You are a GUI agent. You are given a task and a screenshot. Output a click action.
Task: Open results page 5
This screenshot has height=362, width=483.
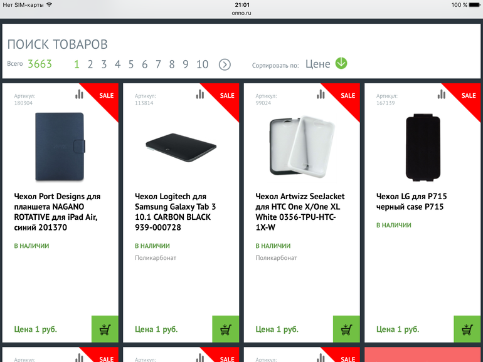[x=131, y=65]
